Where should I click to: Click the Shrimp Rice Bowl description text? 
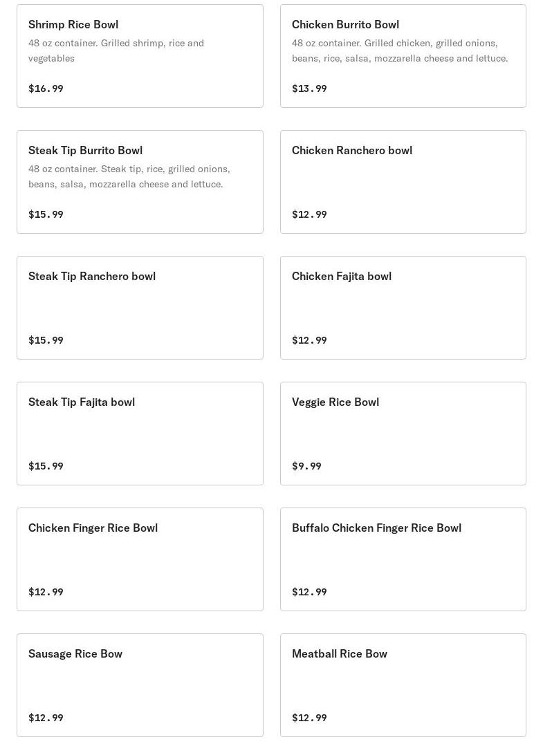116,50
